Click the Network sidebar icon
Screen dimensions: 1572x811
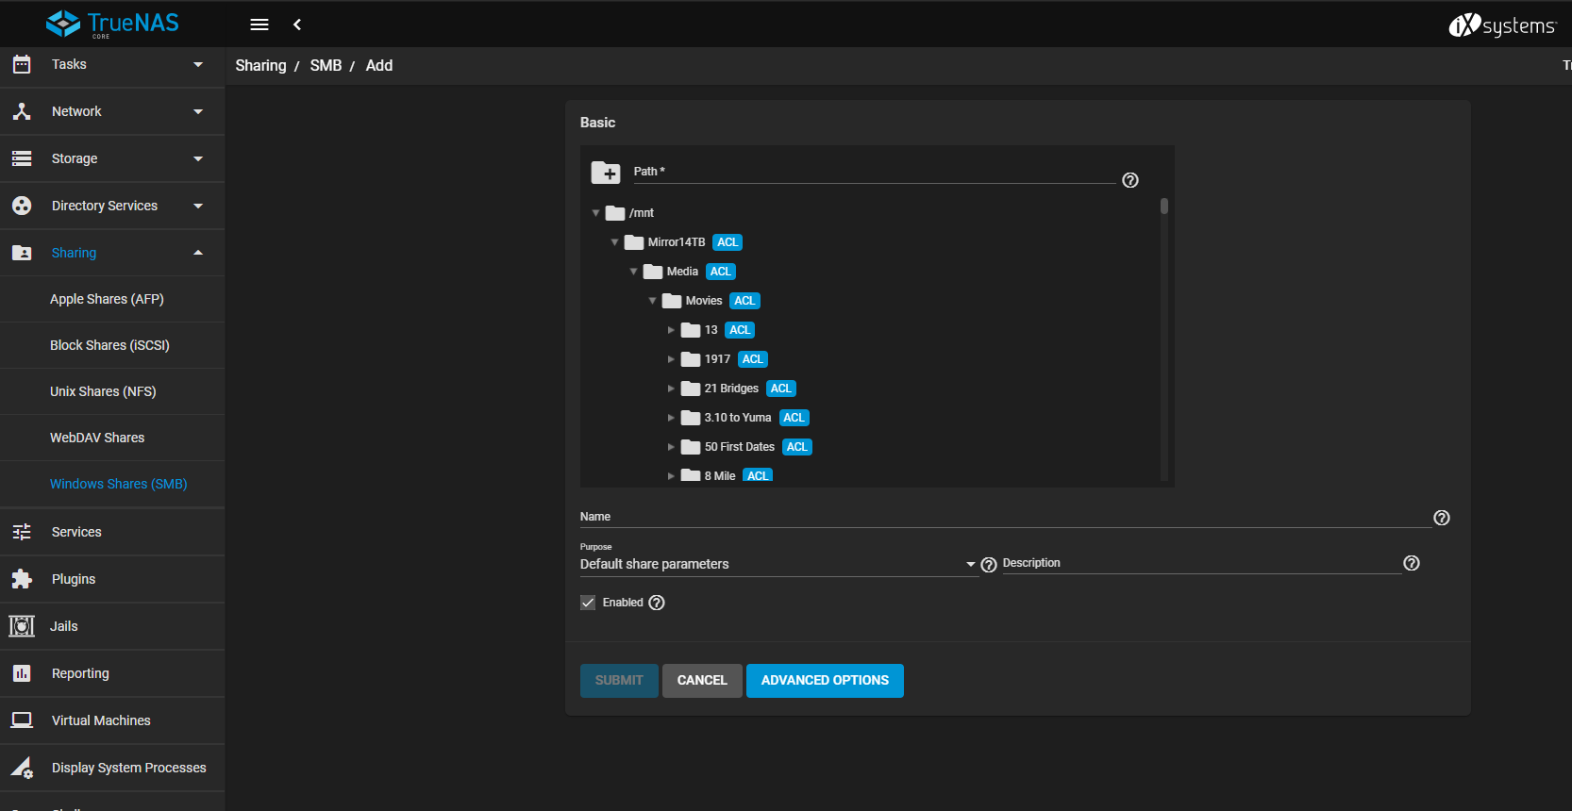click(x=22, y=111)
